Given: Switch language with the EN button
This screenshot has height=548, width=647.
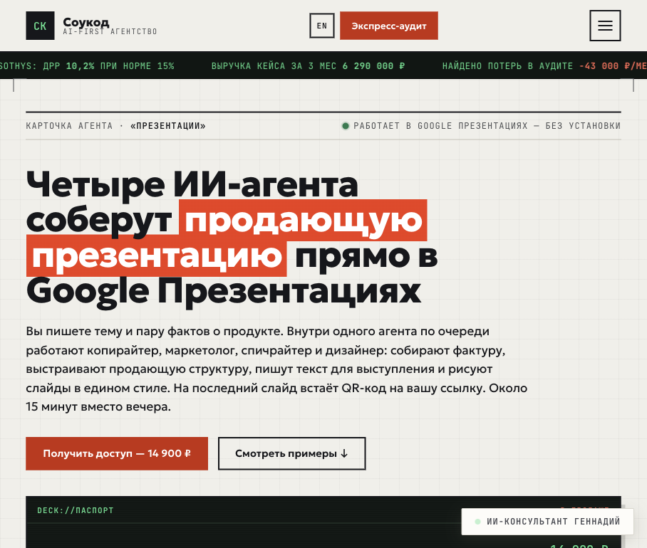Looking at the screenshot, I should (x=322, y=26).
